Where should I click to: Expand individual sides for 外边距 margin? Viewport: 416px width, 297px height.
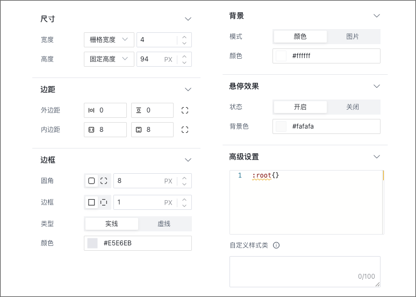(x=185, y=110)
